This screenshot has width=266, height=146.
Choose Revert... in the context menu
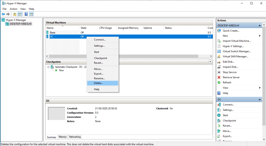103,63
